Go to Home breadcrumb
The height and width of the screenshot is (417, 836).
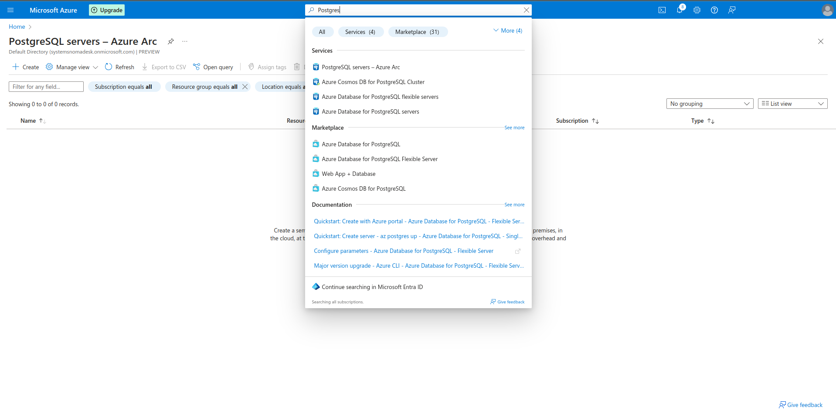17,27
